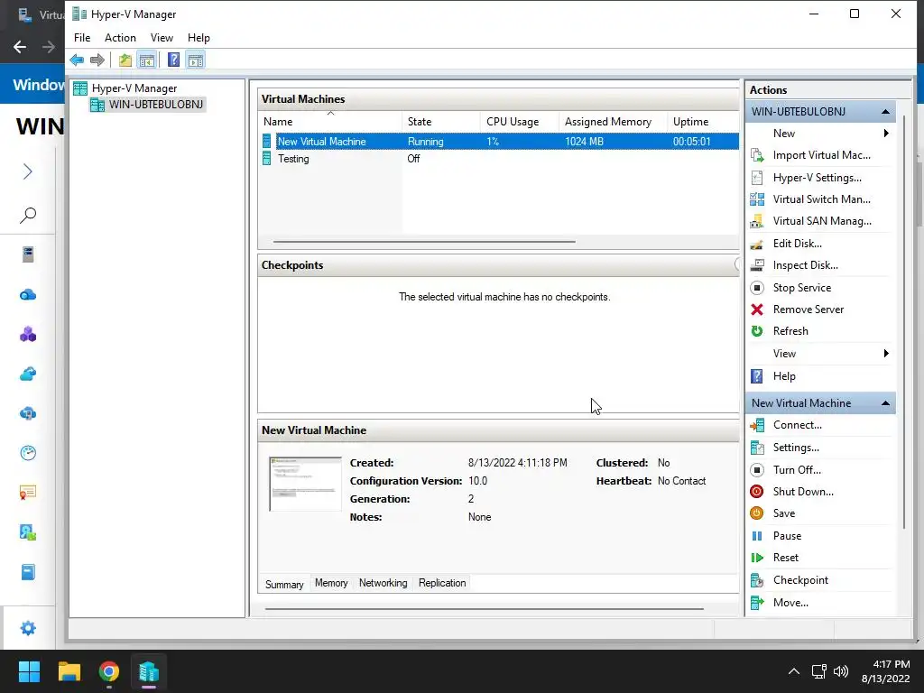Open Google Chrome from taskbar
Viewport: 924px width, 693px height.
click(109, 671)
